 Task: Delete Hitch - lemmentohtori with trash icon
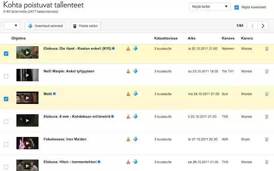coord(267,162)
